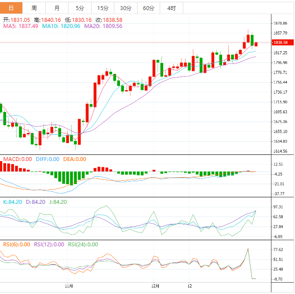Screen dimensions: 295x294
Task: Click the red 1838.58 current price tag
Action: pos(279,42)
